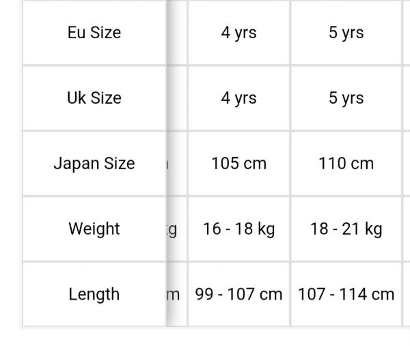The height and width of the screenshot is (346, 410).
Task: Click the partially hidden cell in Length row
Action: pyautogui.click(x=175, y=294)
